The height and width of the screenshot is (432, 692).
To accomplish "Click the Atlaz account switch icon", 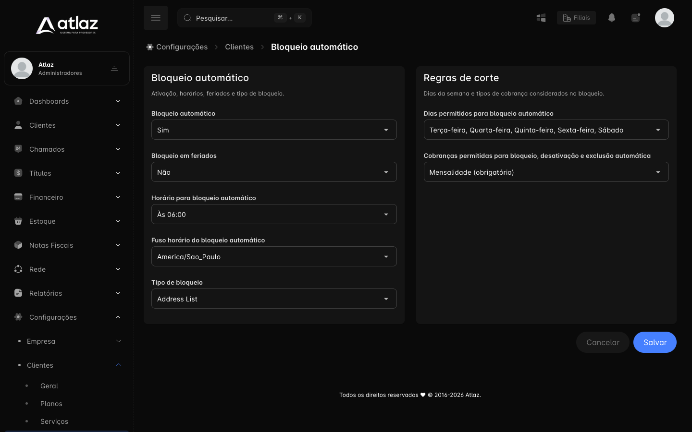I will pyautogui.click(x=114, y=69).
